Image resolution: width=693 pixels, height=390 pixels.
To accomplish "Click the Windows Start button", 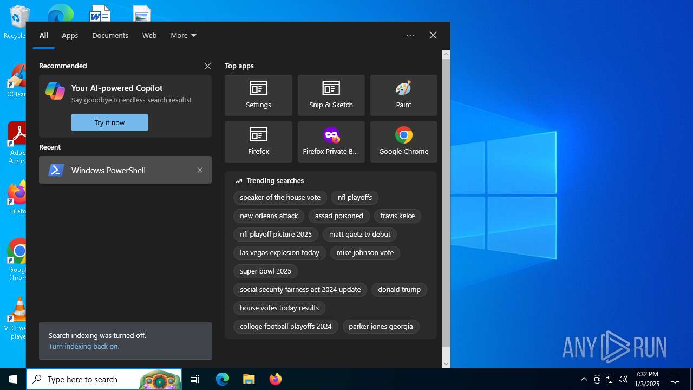I will pos(13,379).
